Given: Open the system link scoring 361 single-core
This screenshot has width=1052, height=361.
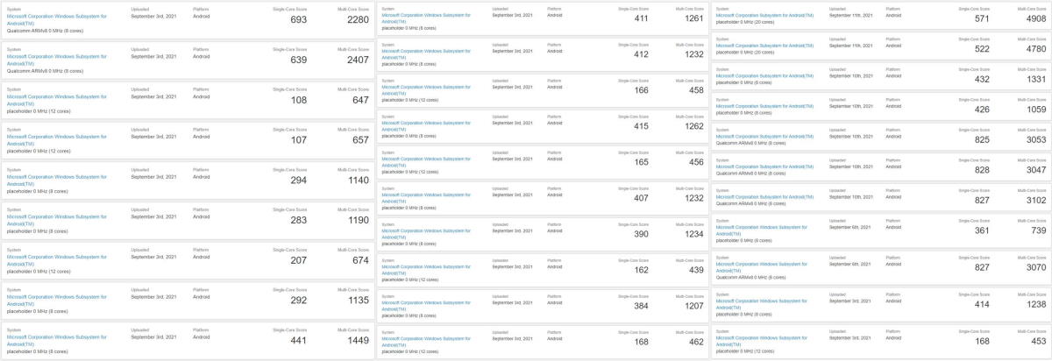Looking at the screenshot, I should click(x=761, y=228).
